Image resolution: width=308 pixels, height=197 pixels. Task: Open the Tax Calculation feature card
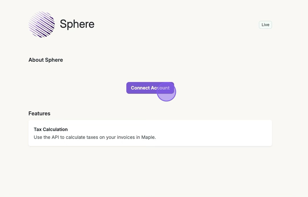150,133
